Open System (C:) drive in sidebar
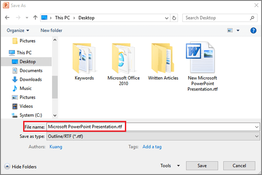The width and height of the screenshot is (262, 175). point(27,115)
